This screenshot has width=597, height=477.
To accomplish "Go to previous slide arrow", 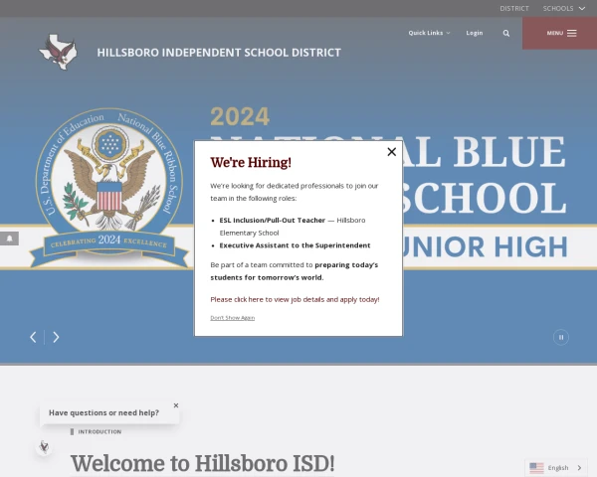I will point(34,337).
